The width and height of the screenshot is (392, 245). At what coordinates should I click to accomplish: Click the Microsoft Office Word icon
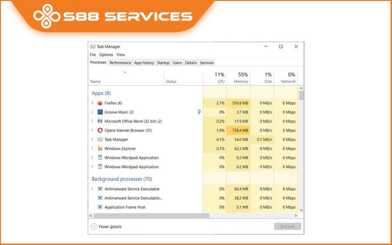coord(100,121)
